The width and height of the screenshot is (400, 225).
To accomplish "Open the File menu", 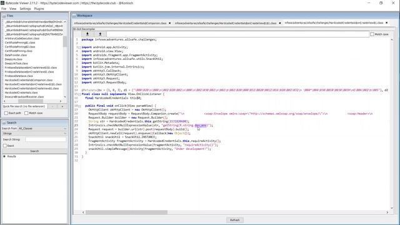I will coord(4,9).
